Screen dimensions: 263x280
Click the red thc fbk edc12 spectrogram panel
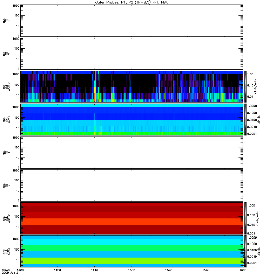coord(131,218)
